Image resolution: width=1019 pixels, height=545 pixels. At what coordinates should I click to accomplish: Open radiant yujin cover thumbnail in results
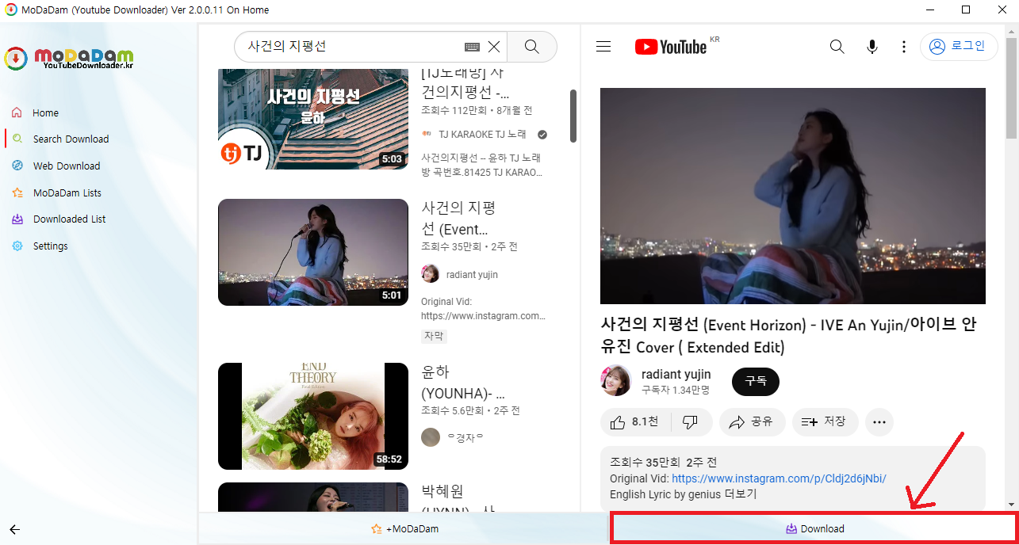(313, 252)
